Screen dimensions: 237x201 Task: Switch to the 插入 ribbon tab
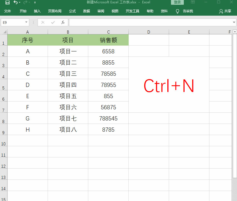(37, 11)
